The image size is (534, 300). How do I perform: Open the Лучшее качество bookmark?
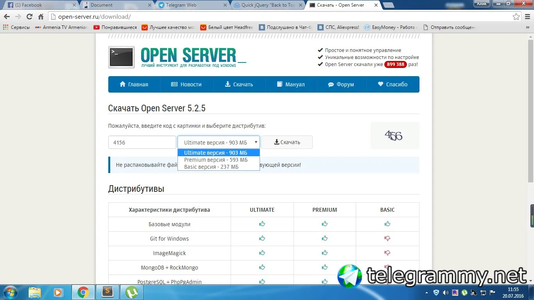[x=168, y=27]
